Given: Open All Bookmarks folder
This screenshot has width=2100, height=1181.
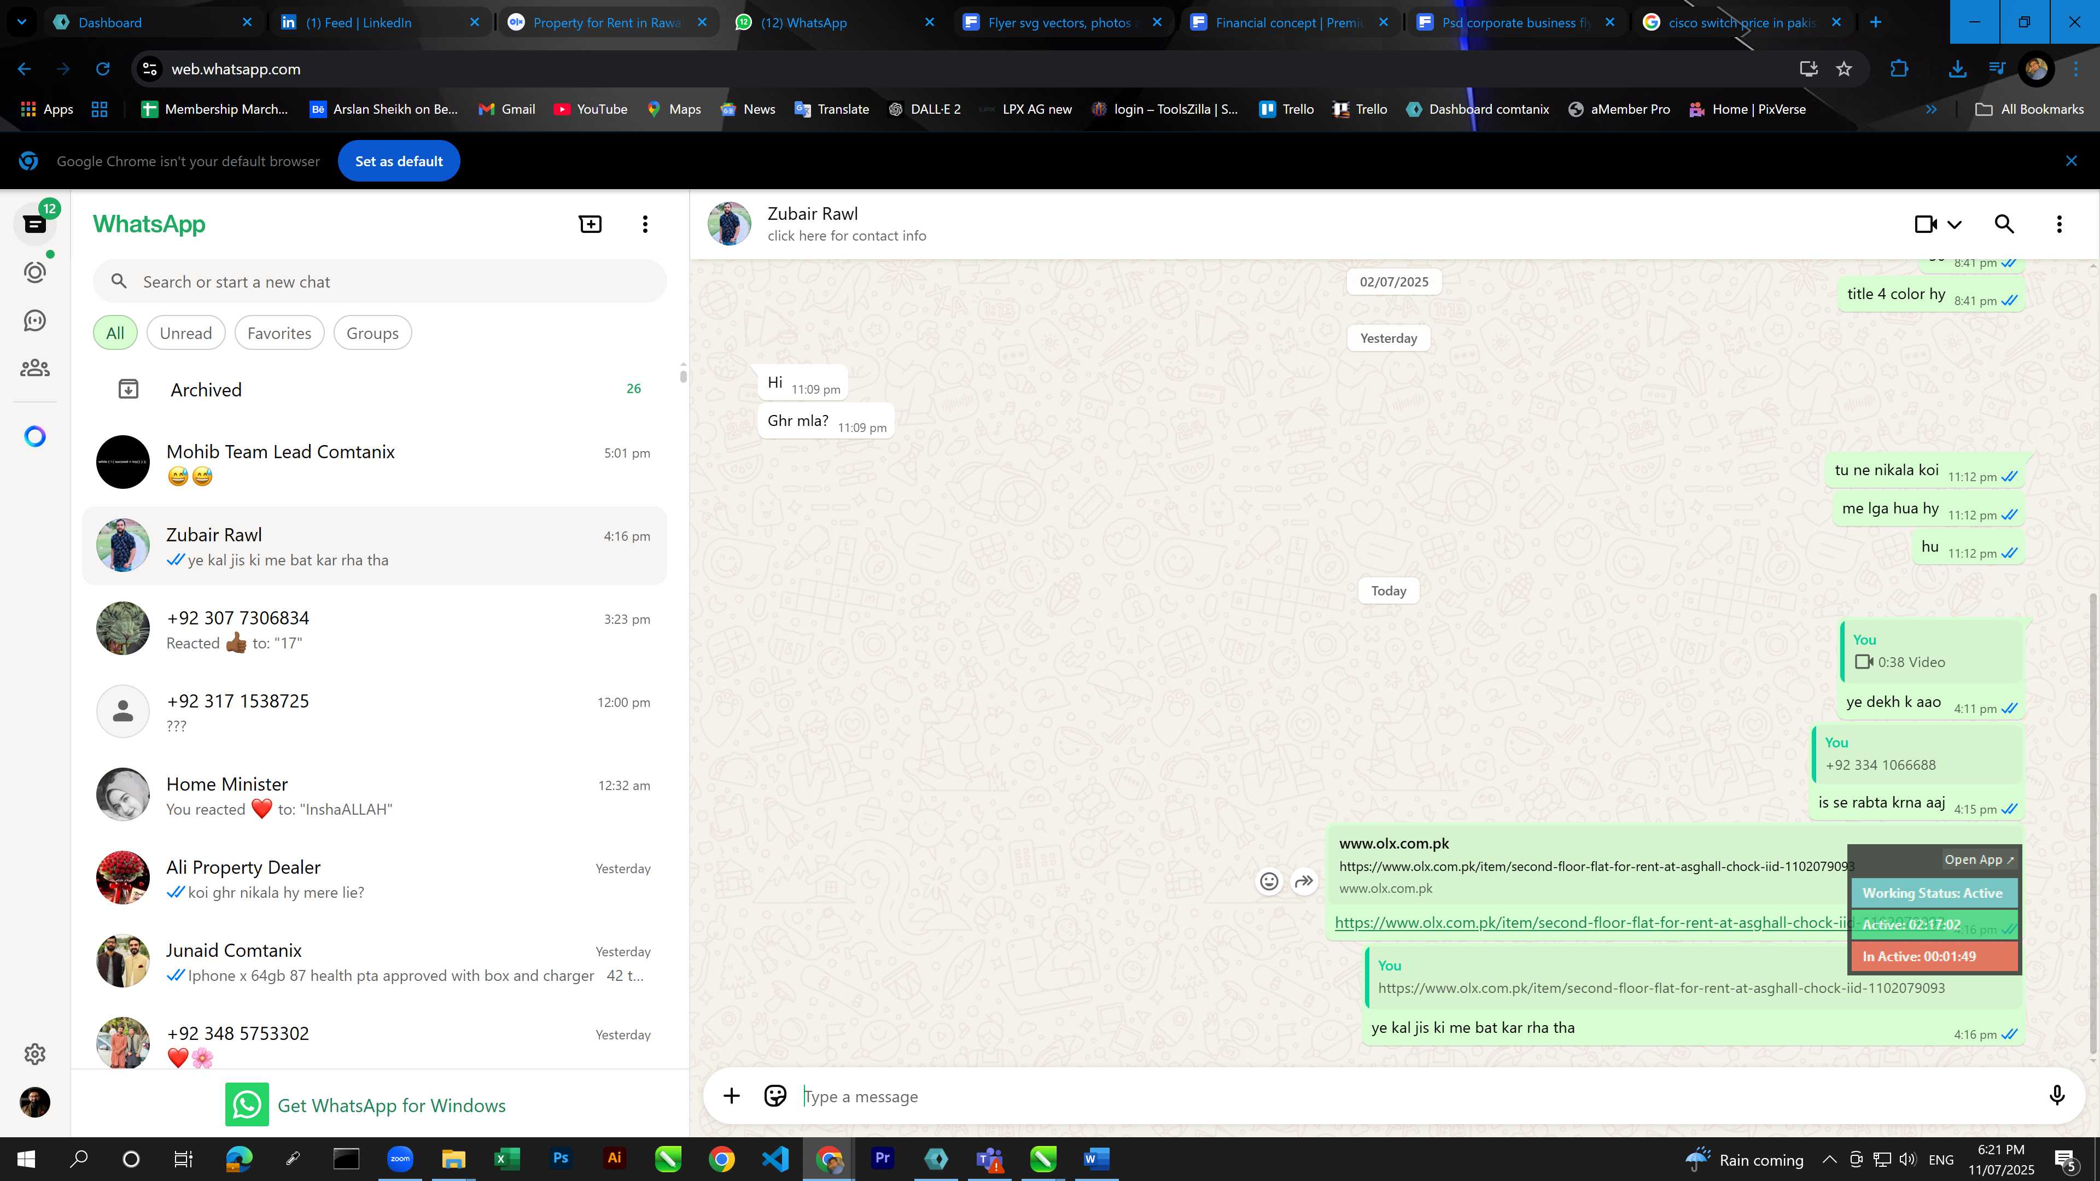Looking at the screenshot, I should tap(2030, 109).
